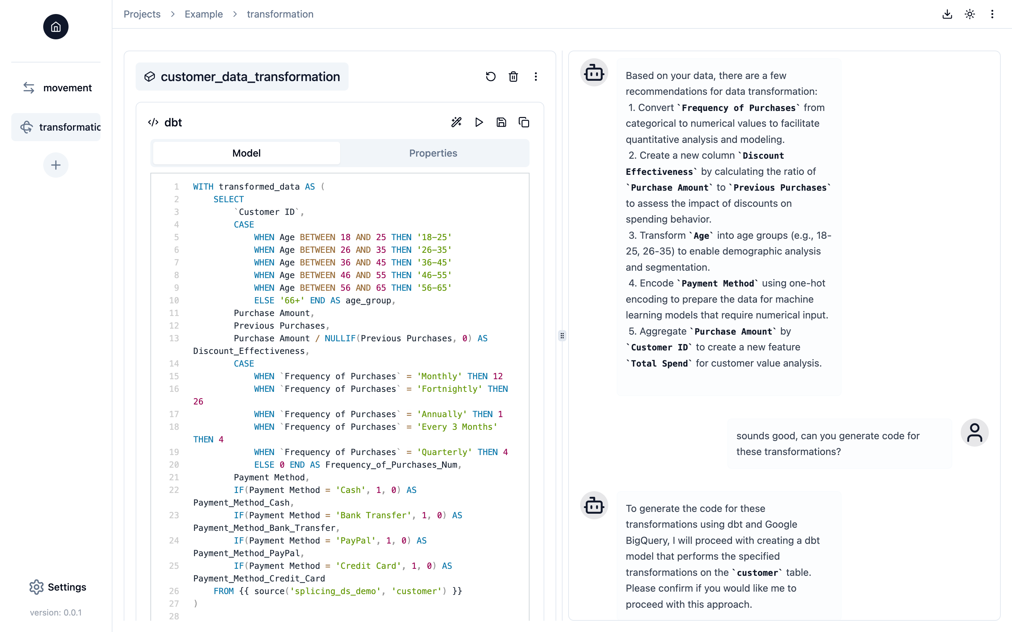Copy the dbt code with copy icon
The width and height of the screenshot is (1012, 632).
(524, 122)
